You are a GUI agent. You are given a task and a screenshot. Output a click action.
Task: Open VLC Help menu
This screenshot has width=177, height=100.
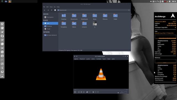click(x=113, y=59)
